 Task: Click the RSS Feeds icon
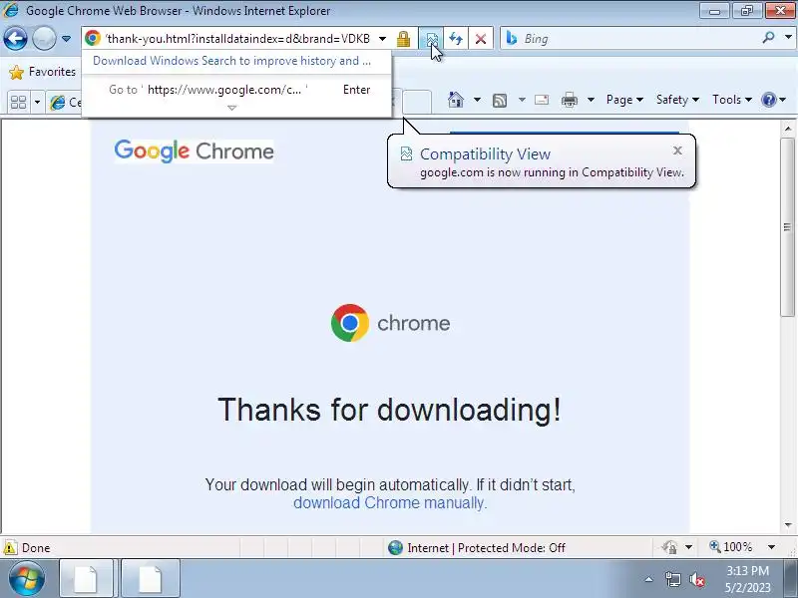[500, 101]
